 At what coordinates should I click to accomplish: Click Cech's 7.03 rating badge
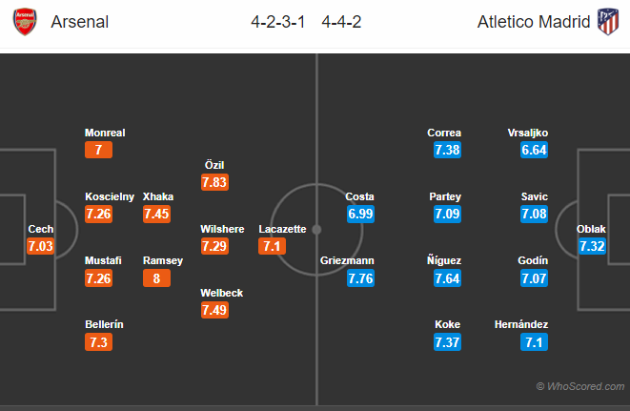coord(41,246)
